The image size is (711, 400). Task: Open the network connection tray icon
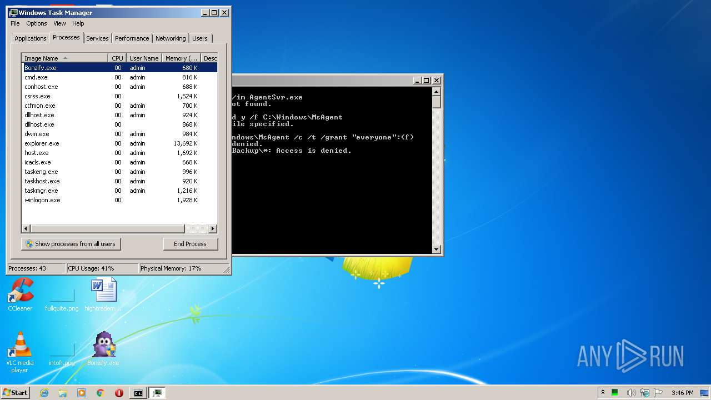tap(645, 393)
